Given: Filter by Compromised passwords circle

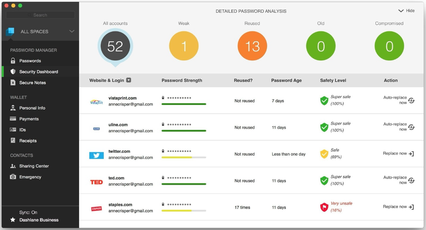Looking at the screenshot, I should tap(389, 46).
